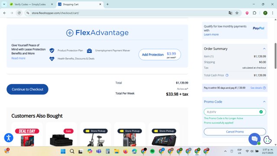Click Unemployment Payment Waiver briefcase icon
The image size is (277, 156).
tap(90, 51)
